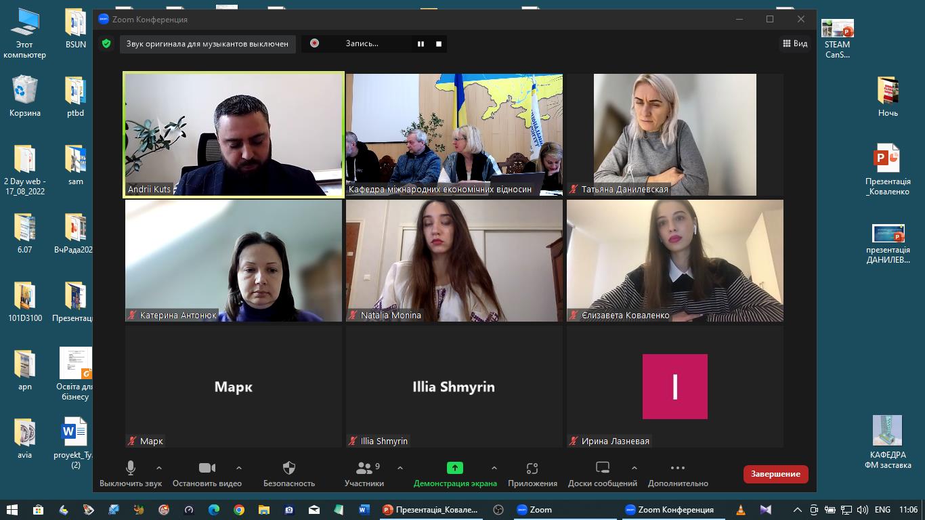Viewport: 925px width, 520px height.
Task: Pause the meeting recording
Action: click(x=421, y=43)
